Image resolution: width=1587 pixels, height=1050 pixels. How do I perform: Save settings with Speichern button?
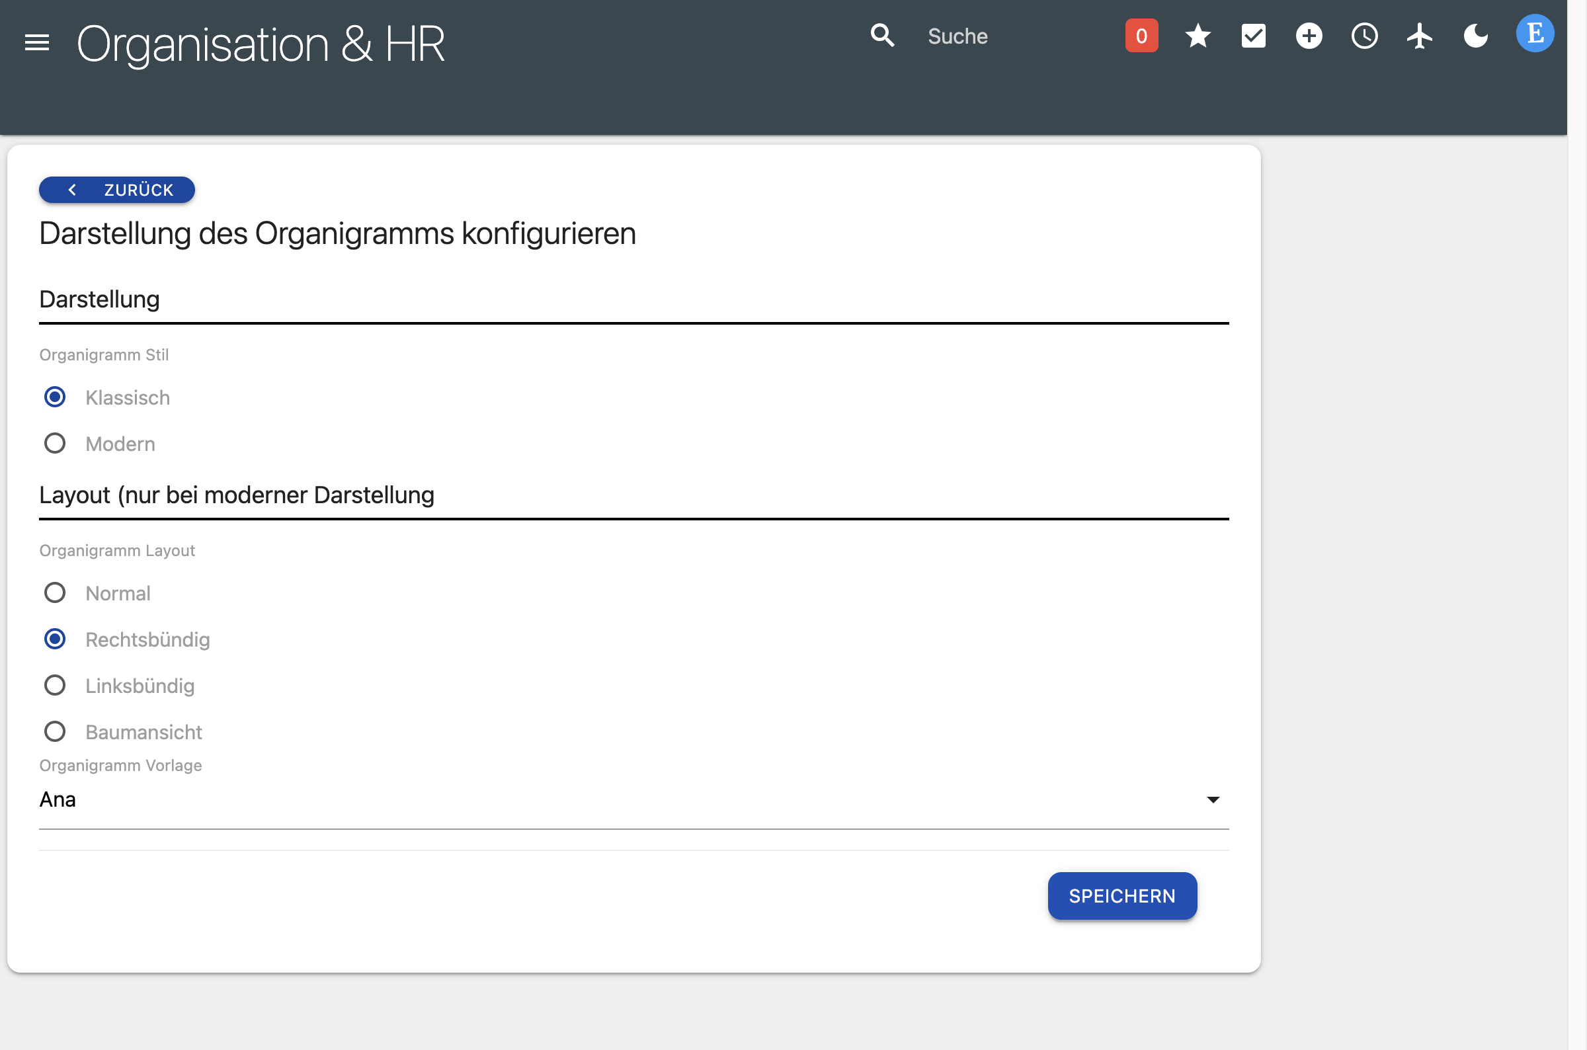pyautogui.click(x=1121, y=895)
